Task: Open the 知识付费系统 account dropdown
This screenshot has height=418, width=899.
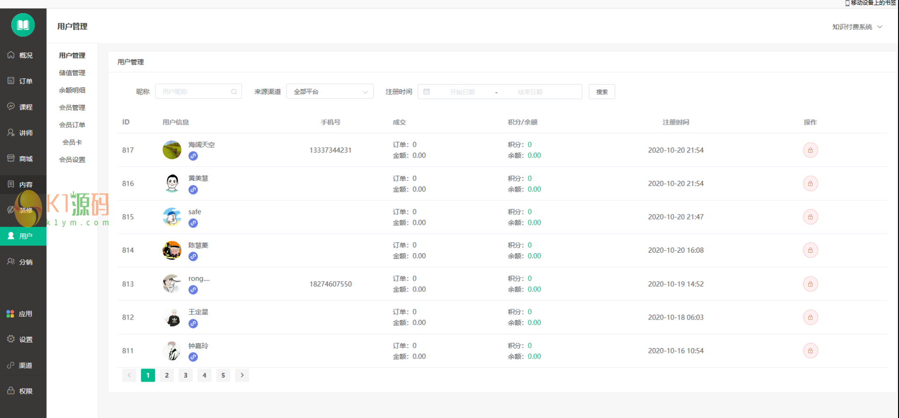Action: click(857, 27)
